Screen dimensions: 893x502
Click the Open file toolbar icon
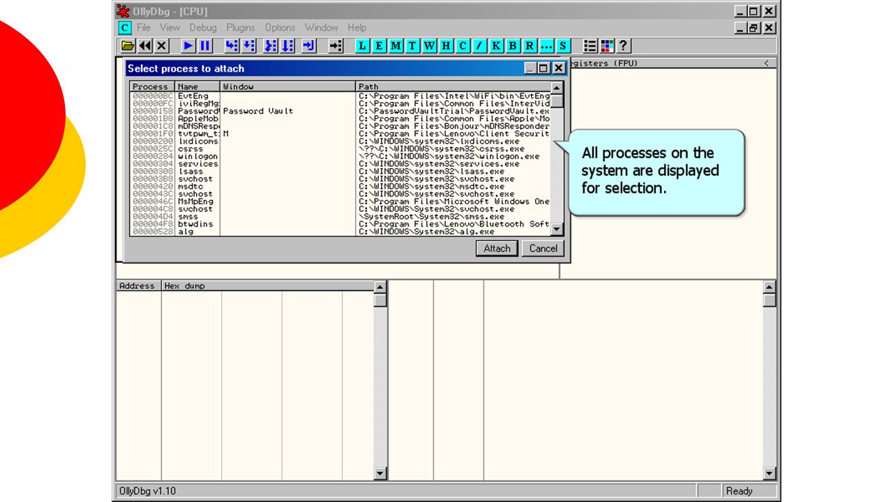[x=128, y=46]
